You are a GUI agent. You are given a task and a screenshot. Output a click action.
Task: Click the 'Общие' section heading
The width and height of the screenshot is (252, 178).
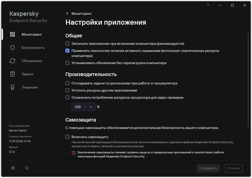74,35
